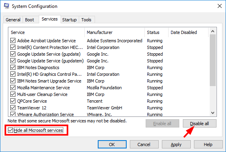
Task: Uncheck the QPCore Service checkbox
Action: [x=13, y=101]
